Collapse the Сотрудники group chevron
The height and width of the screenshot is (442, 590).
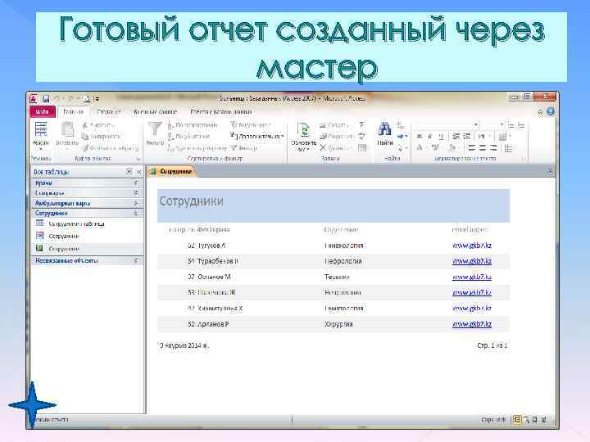pos(135,214)
